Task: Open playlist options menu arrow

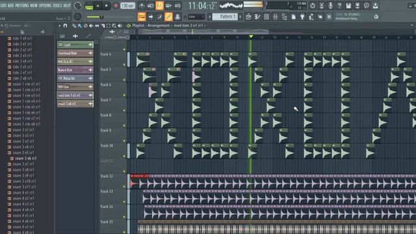Action: 59,26
